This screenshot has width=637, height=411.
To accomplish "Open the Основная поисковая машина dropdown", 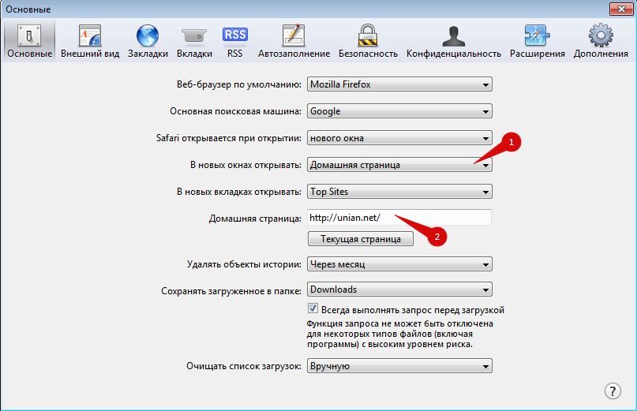I will click(399, 111).
